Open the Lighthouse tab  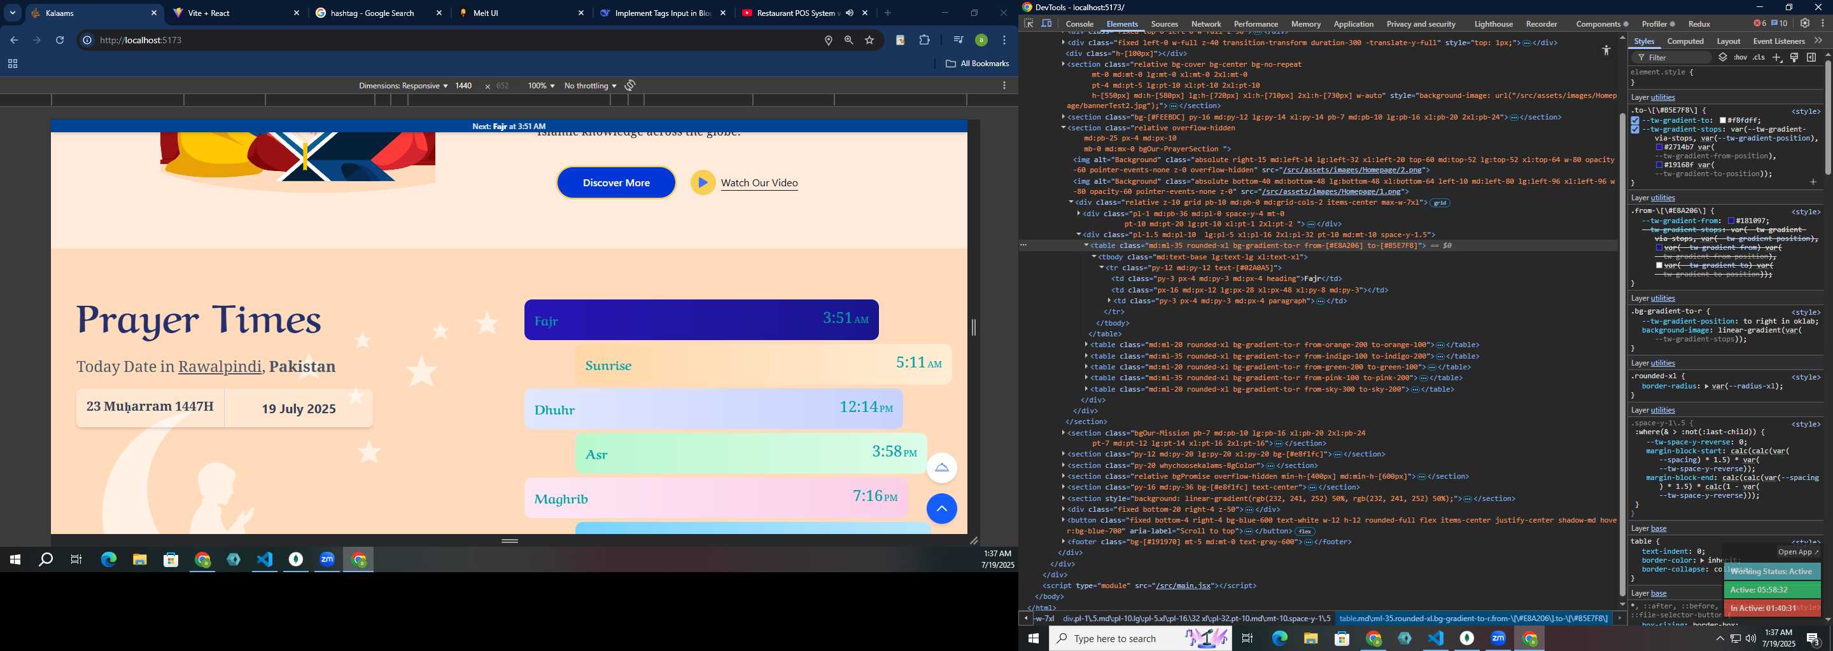[x=1493, y=24]
